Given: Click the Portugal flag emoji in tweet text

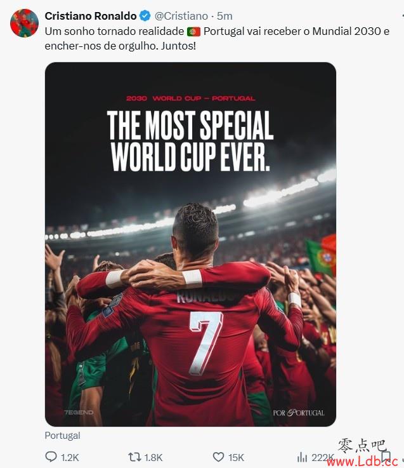Looking at the screenshot, I should coord(193,32).
